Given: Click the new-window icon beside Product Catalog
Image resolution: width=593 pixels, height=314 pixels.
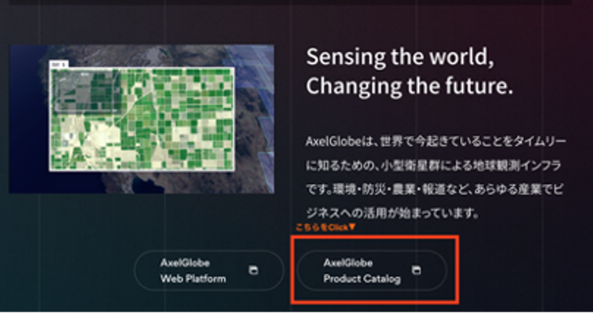Looking at the screenshot, I should (x=416, y=270).
